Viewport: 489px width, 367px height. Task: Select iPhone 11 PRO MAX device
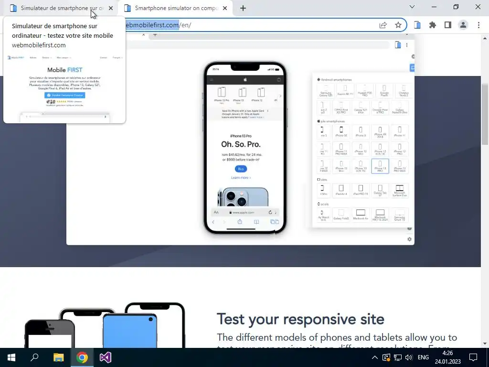coord(341,149)
